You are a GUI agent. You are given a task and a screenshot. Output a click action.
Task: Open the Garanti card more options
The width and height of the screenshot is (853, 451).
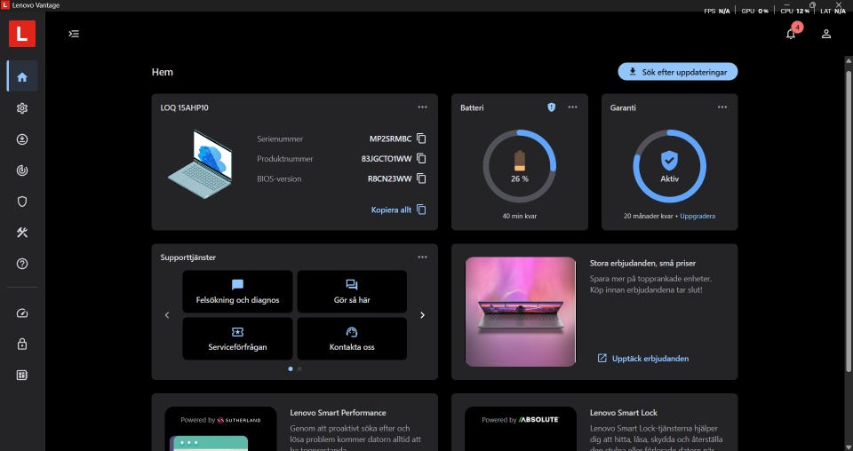click(x=722, y=107)
